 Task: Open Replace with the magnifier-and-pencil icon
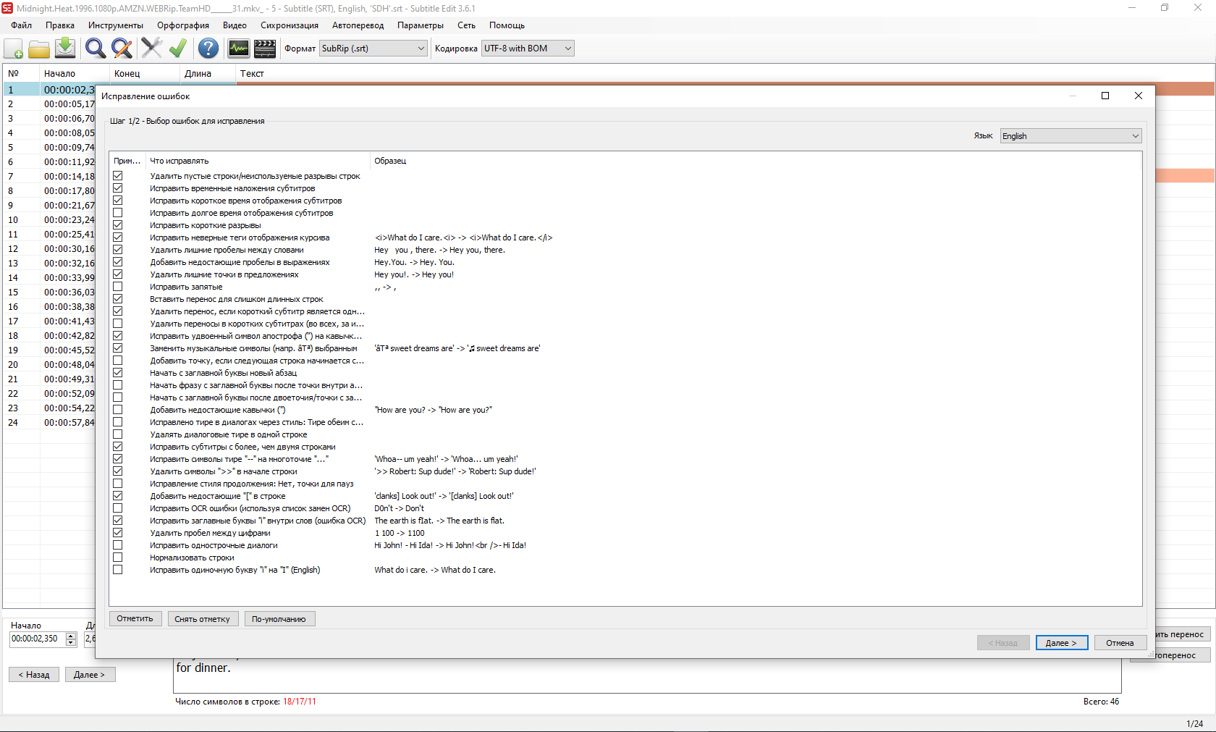[122, 49]
